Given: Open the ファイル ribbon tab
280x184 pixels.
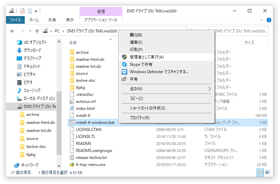Looking at the screenshot, I should pos(15,20).
